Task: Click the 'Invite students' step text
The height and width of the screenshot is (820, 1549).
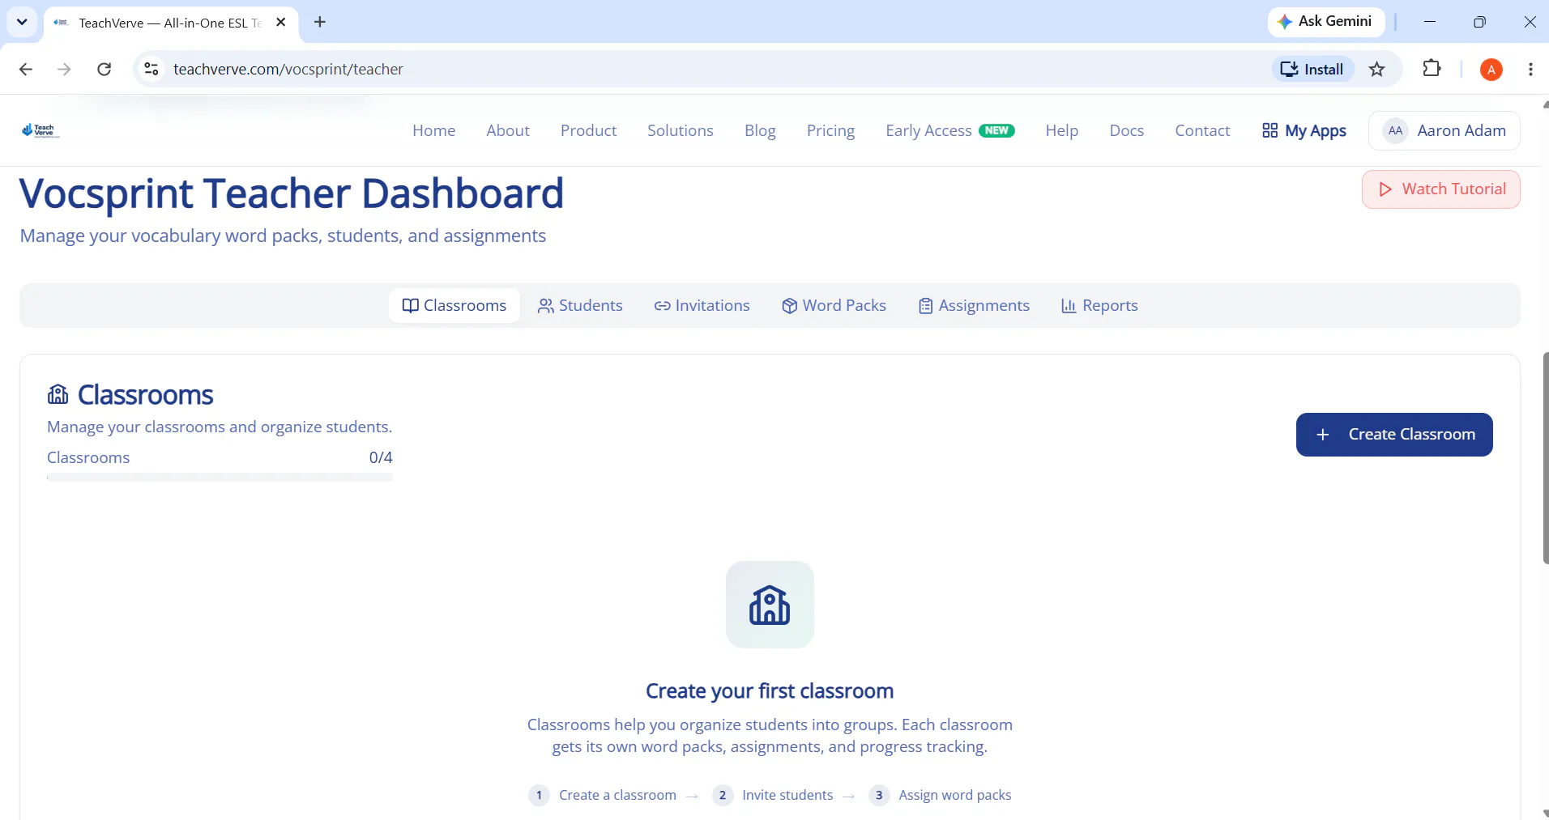Action: (787, 795)
